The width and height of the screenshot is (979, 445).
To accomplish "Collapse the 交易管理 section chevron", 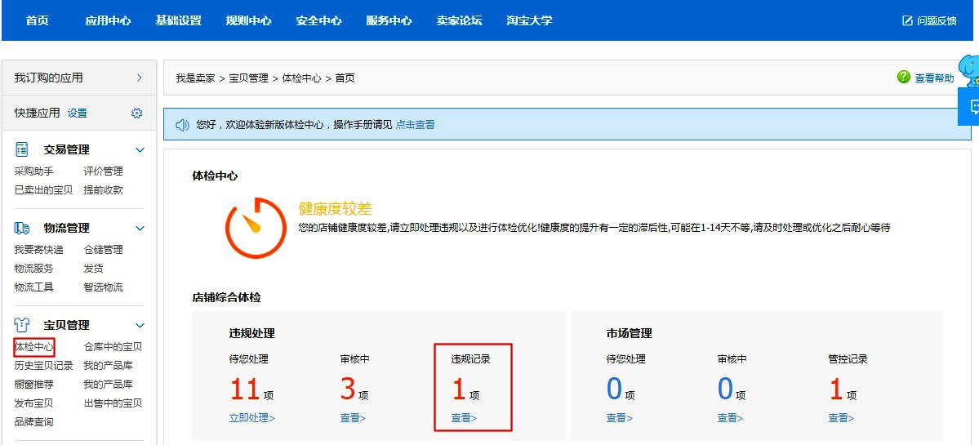I will pyautogui.click(x=140, y=149).
